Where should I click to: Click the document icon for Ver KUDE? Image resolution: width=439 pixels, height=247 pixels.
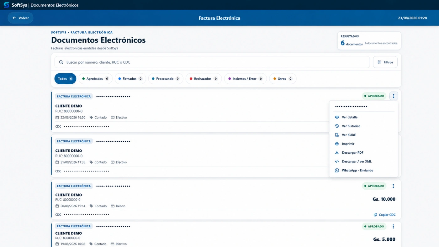(337, 135)
